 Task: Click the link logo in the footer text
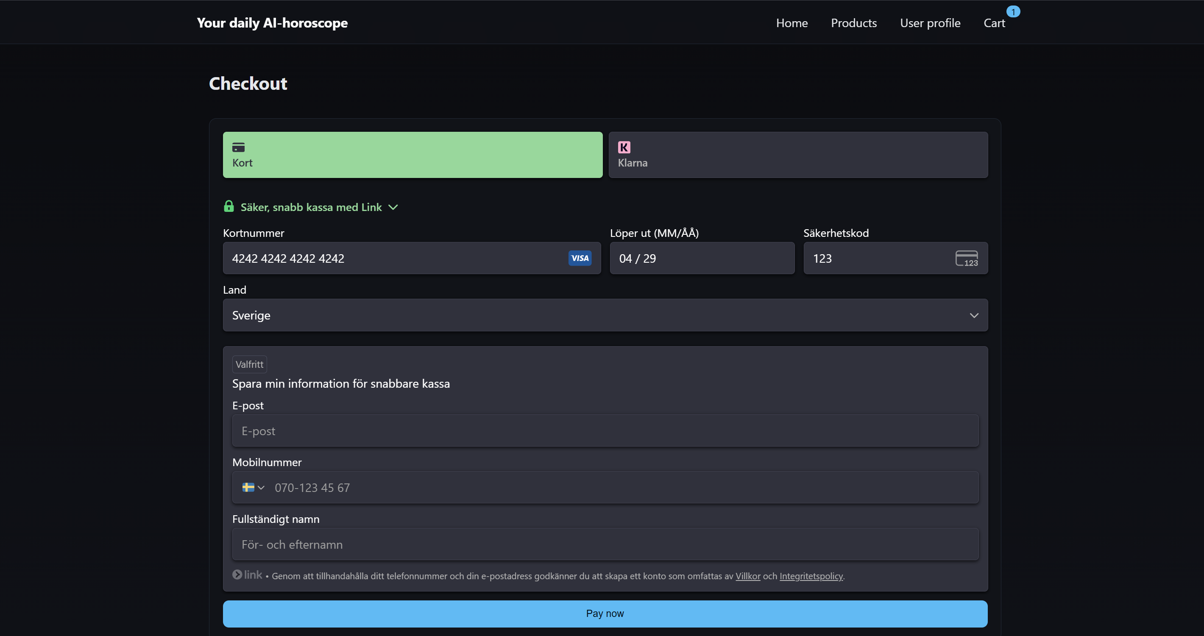248,575
